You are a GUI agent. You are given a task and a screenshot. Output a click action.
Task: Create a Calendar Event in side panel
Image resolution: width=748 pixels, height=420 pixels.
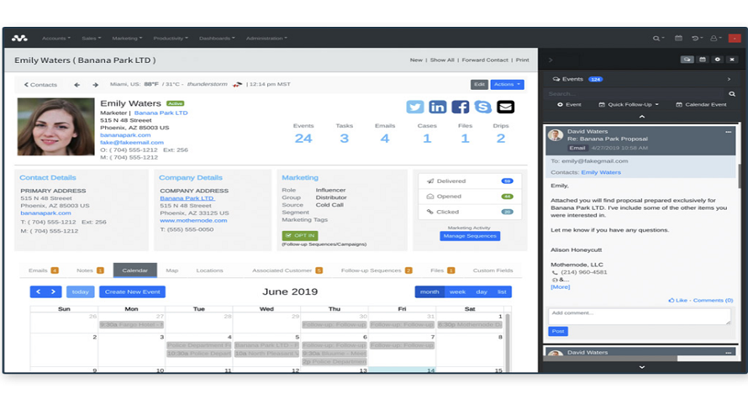pyautogui.click(x=701, y=104)
